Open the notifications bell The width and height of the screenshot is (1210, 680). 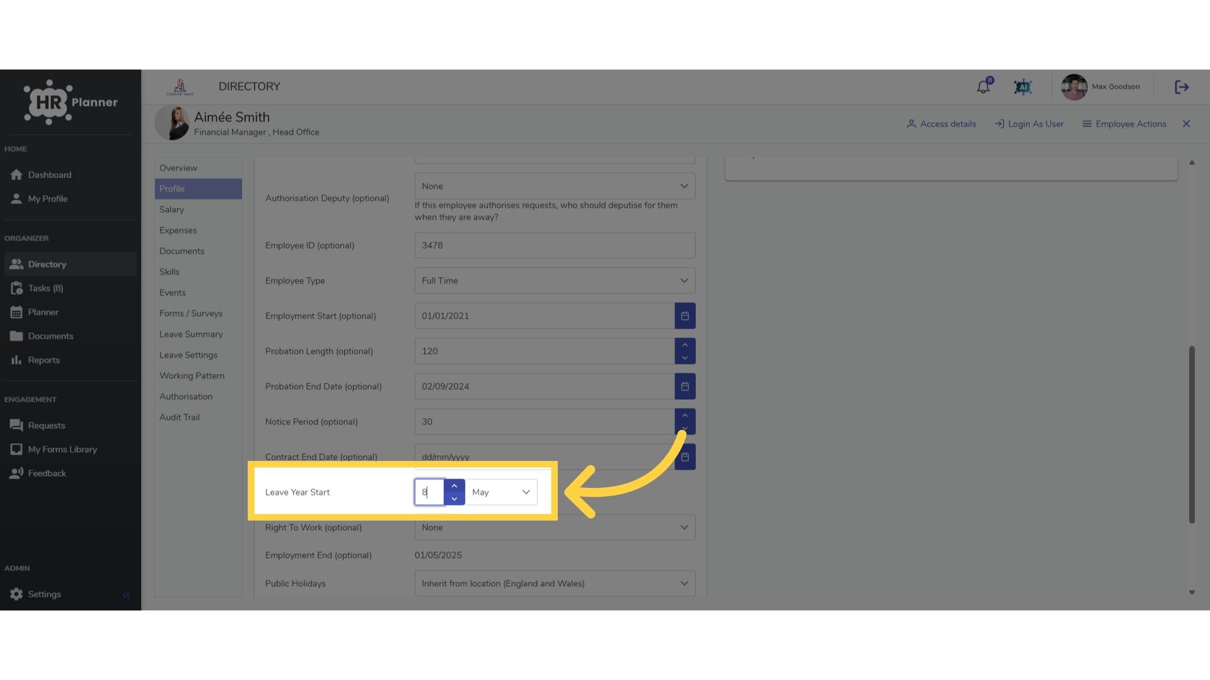pyautogui.click(x=983, y=87)
